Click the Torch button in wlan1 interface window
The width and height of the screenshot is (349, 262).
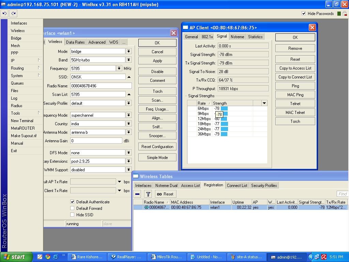tap(157, 91)
